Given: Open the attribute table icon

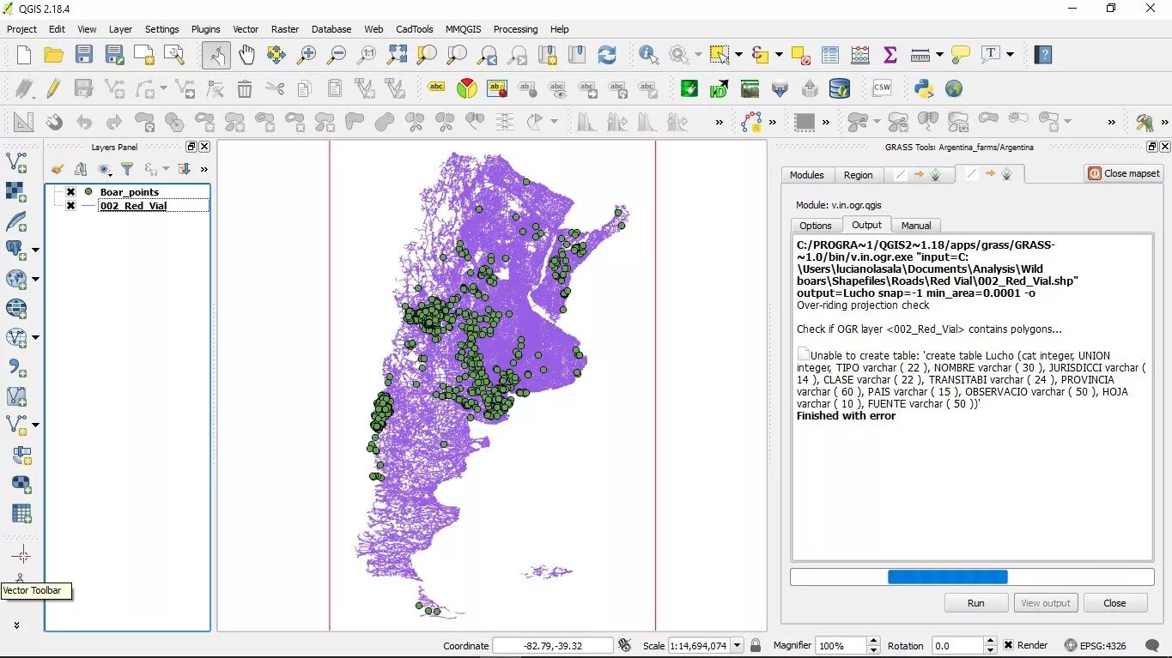Looking at the screenshot, I should point(830,55).
